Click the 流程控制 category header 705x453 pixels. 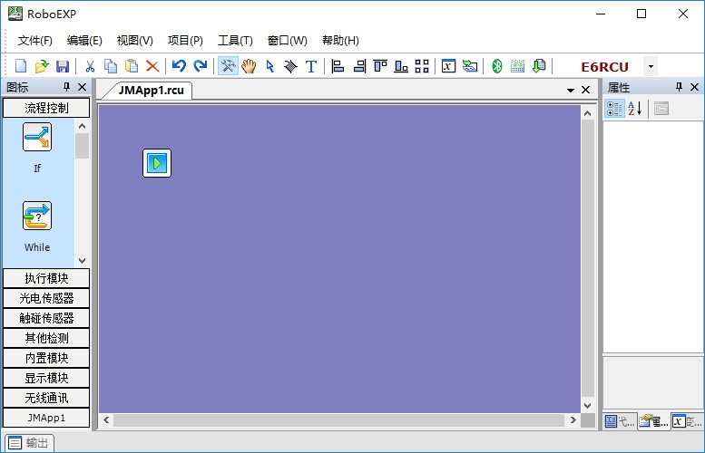point(46,108)
